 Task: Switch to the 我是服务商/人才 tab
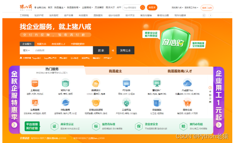(180, 71)
